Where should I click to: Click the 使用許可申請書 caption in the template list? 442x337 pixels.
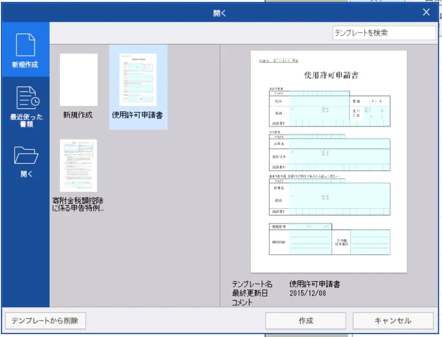point(138,116)
